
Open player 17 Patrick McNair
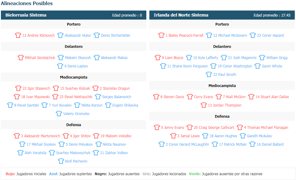point(233,144)
